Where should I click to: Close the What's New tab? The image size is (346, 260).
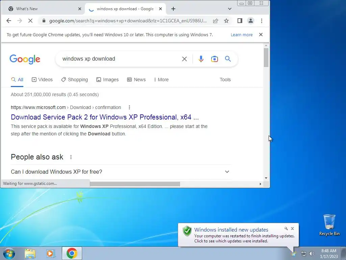pyautogui.click(x=80, y=9)
